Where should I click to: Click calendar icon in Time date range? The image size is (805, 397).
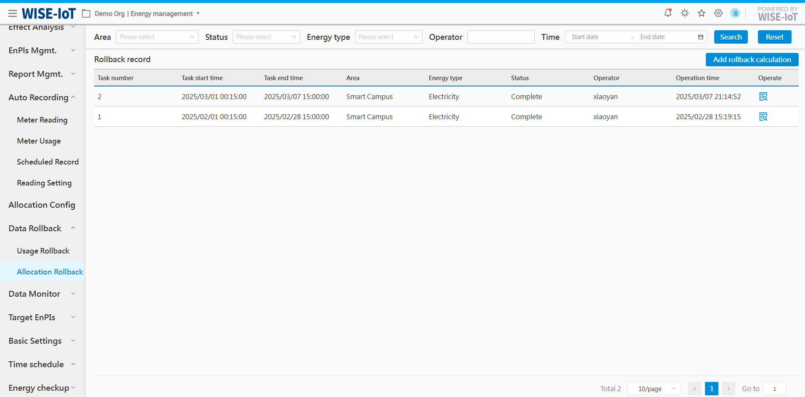[701, 37]
